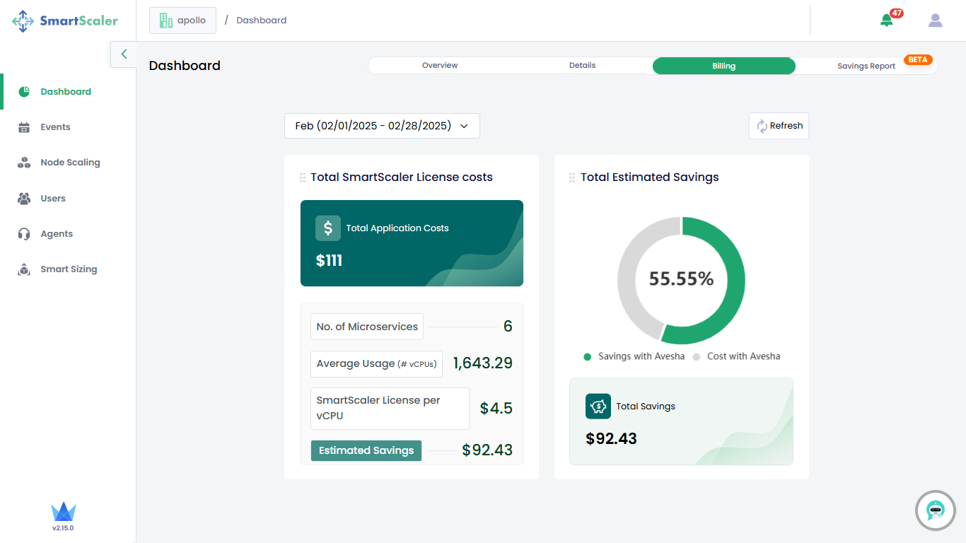This screenshot has width=966, height=543.
Task: Click the $111 total cost value
Action: (x=329, y=261)
